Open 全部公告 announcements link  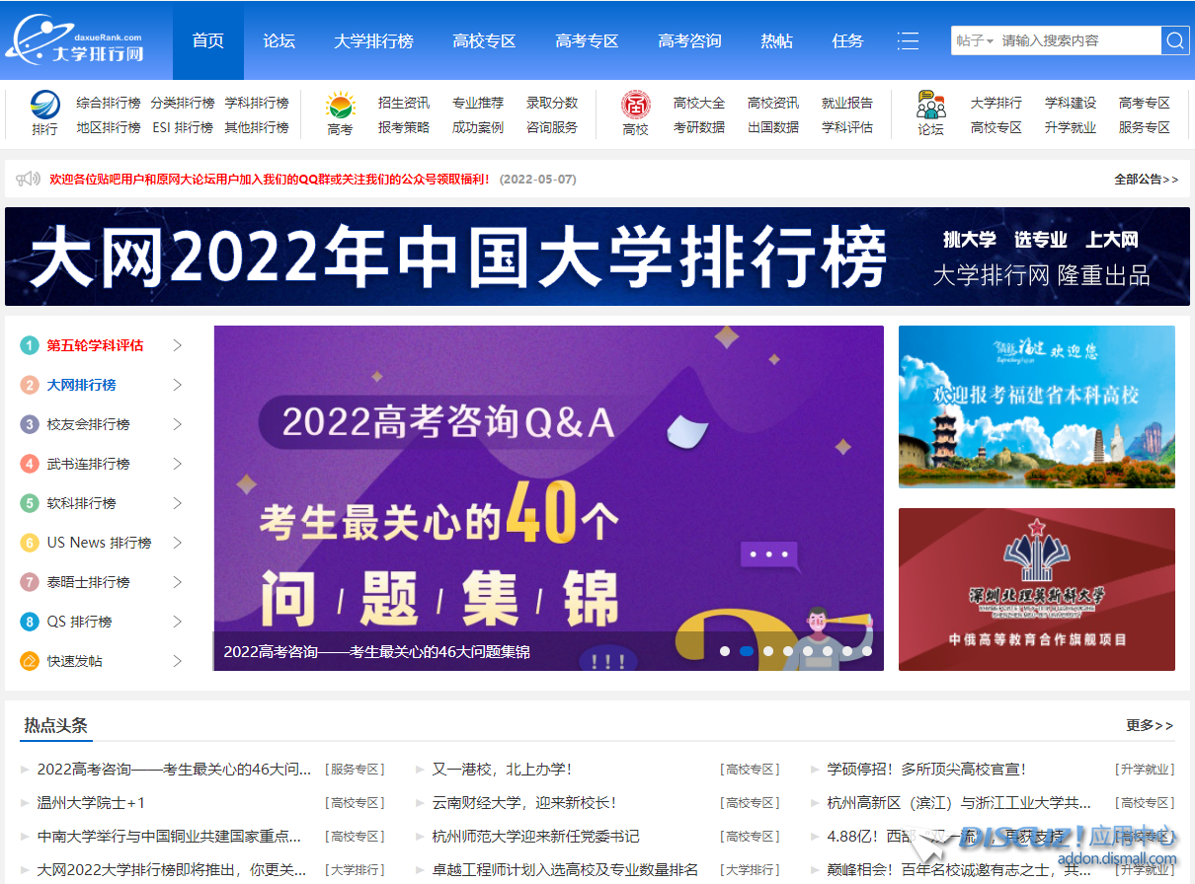point(1146,180)
